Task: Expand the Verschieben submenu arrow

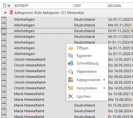Action: pyautogui.click(x=104, y=88)
